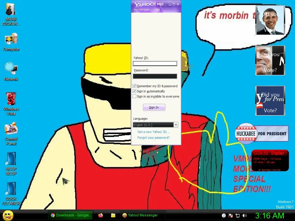Uncheck Sign in automatically
Image resolution: width=295 pixels, height=221 pixels.
click(x=134, y=91)
